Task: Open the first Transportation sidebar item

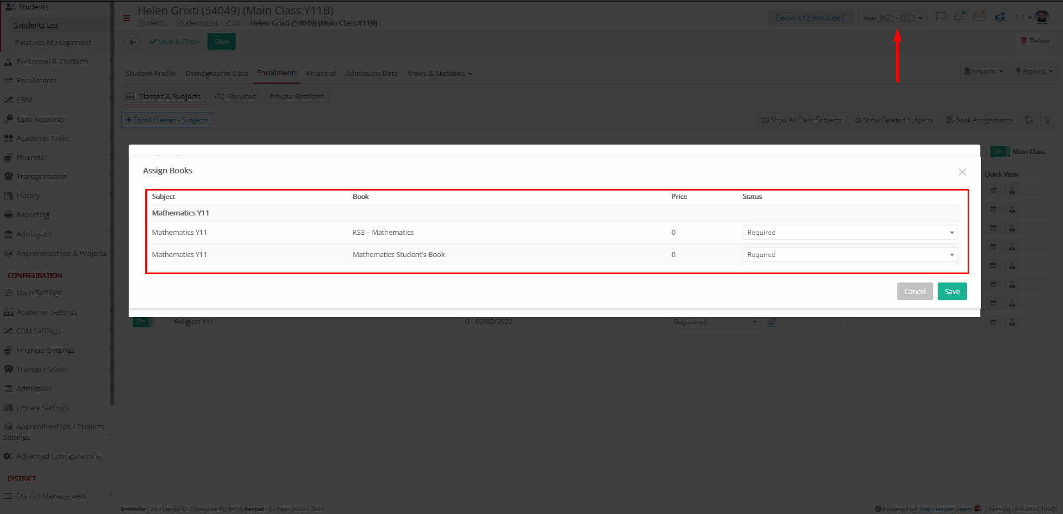Action: (x=41, y=176)
